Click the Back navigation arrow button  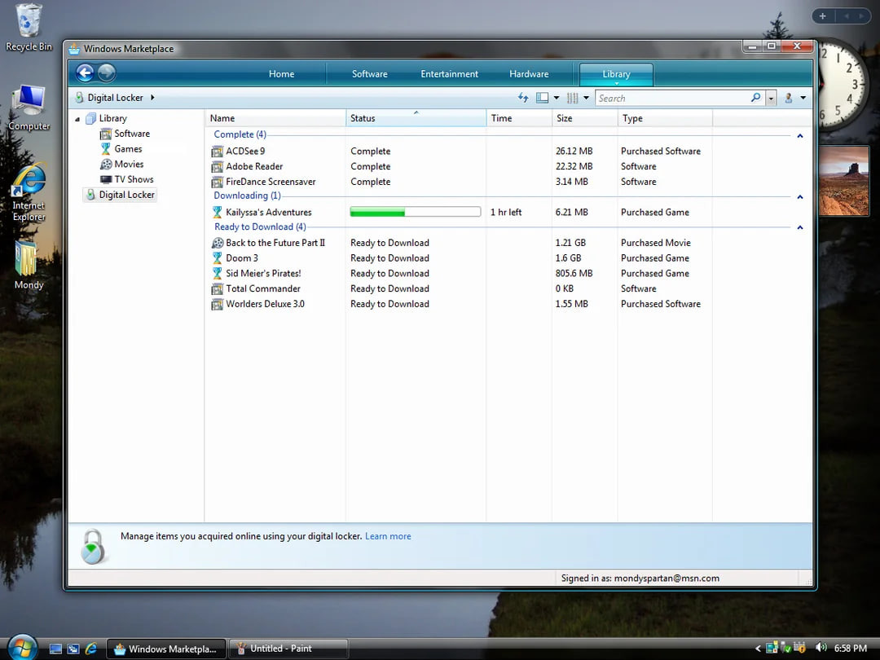pyautogui.click(x=85, y=73)
